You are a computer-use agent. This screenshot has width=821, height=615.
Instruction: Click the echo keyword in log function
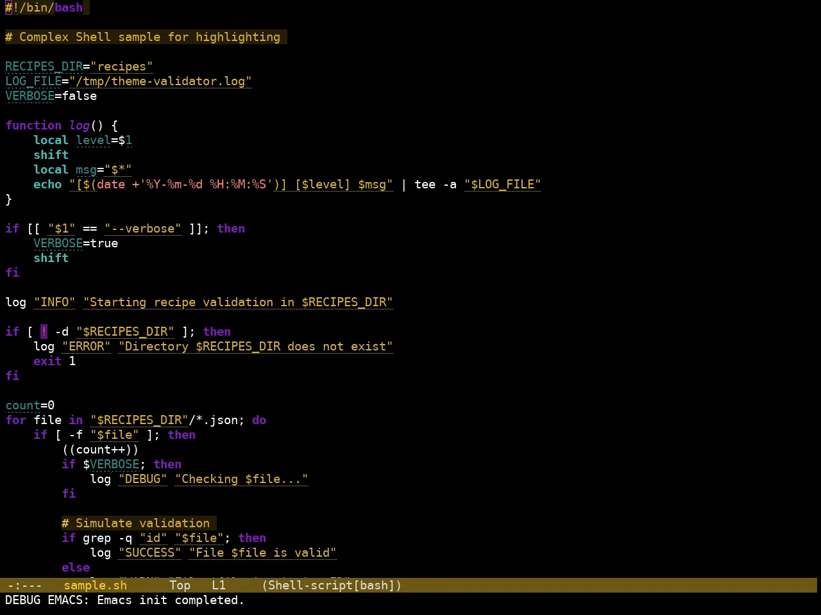pyautogui.click(x=47, y=184)
